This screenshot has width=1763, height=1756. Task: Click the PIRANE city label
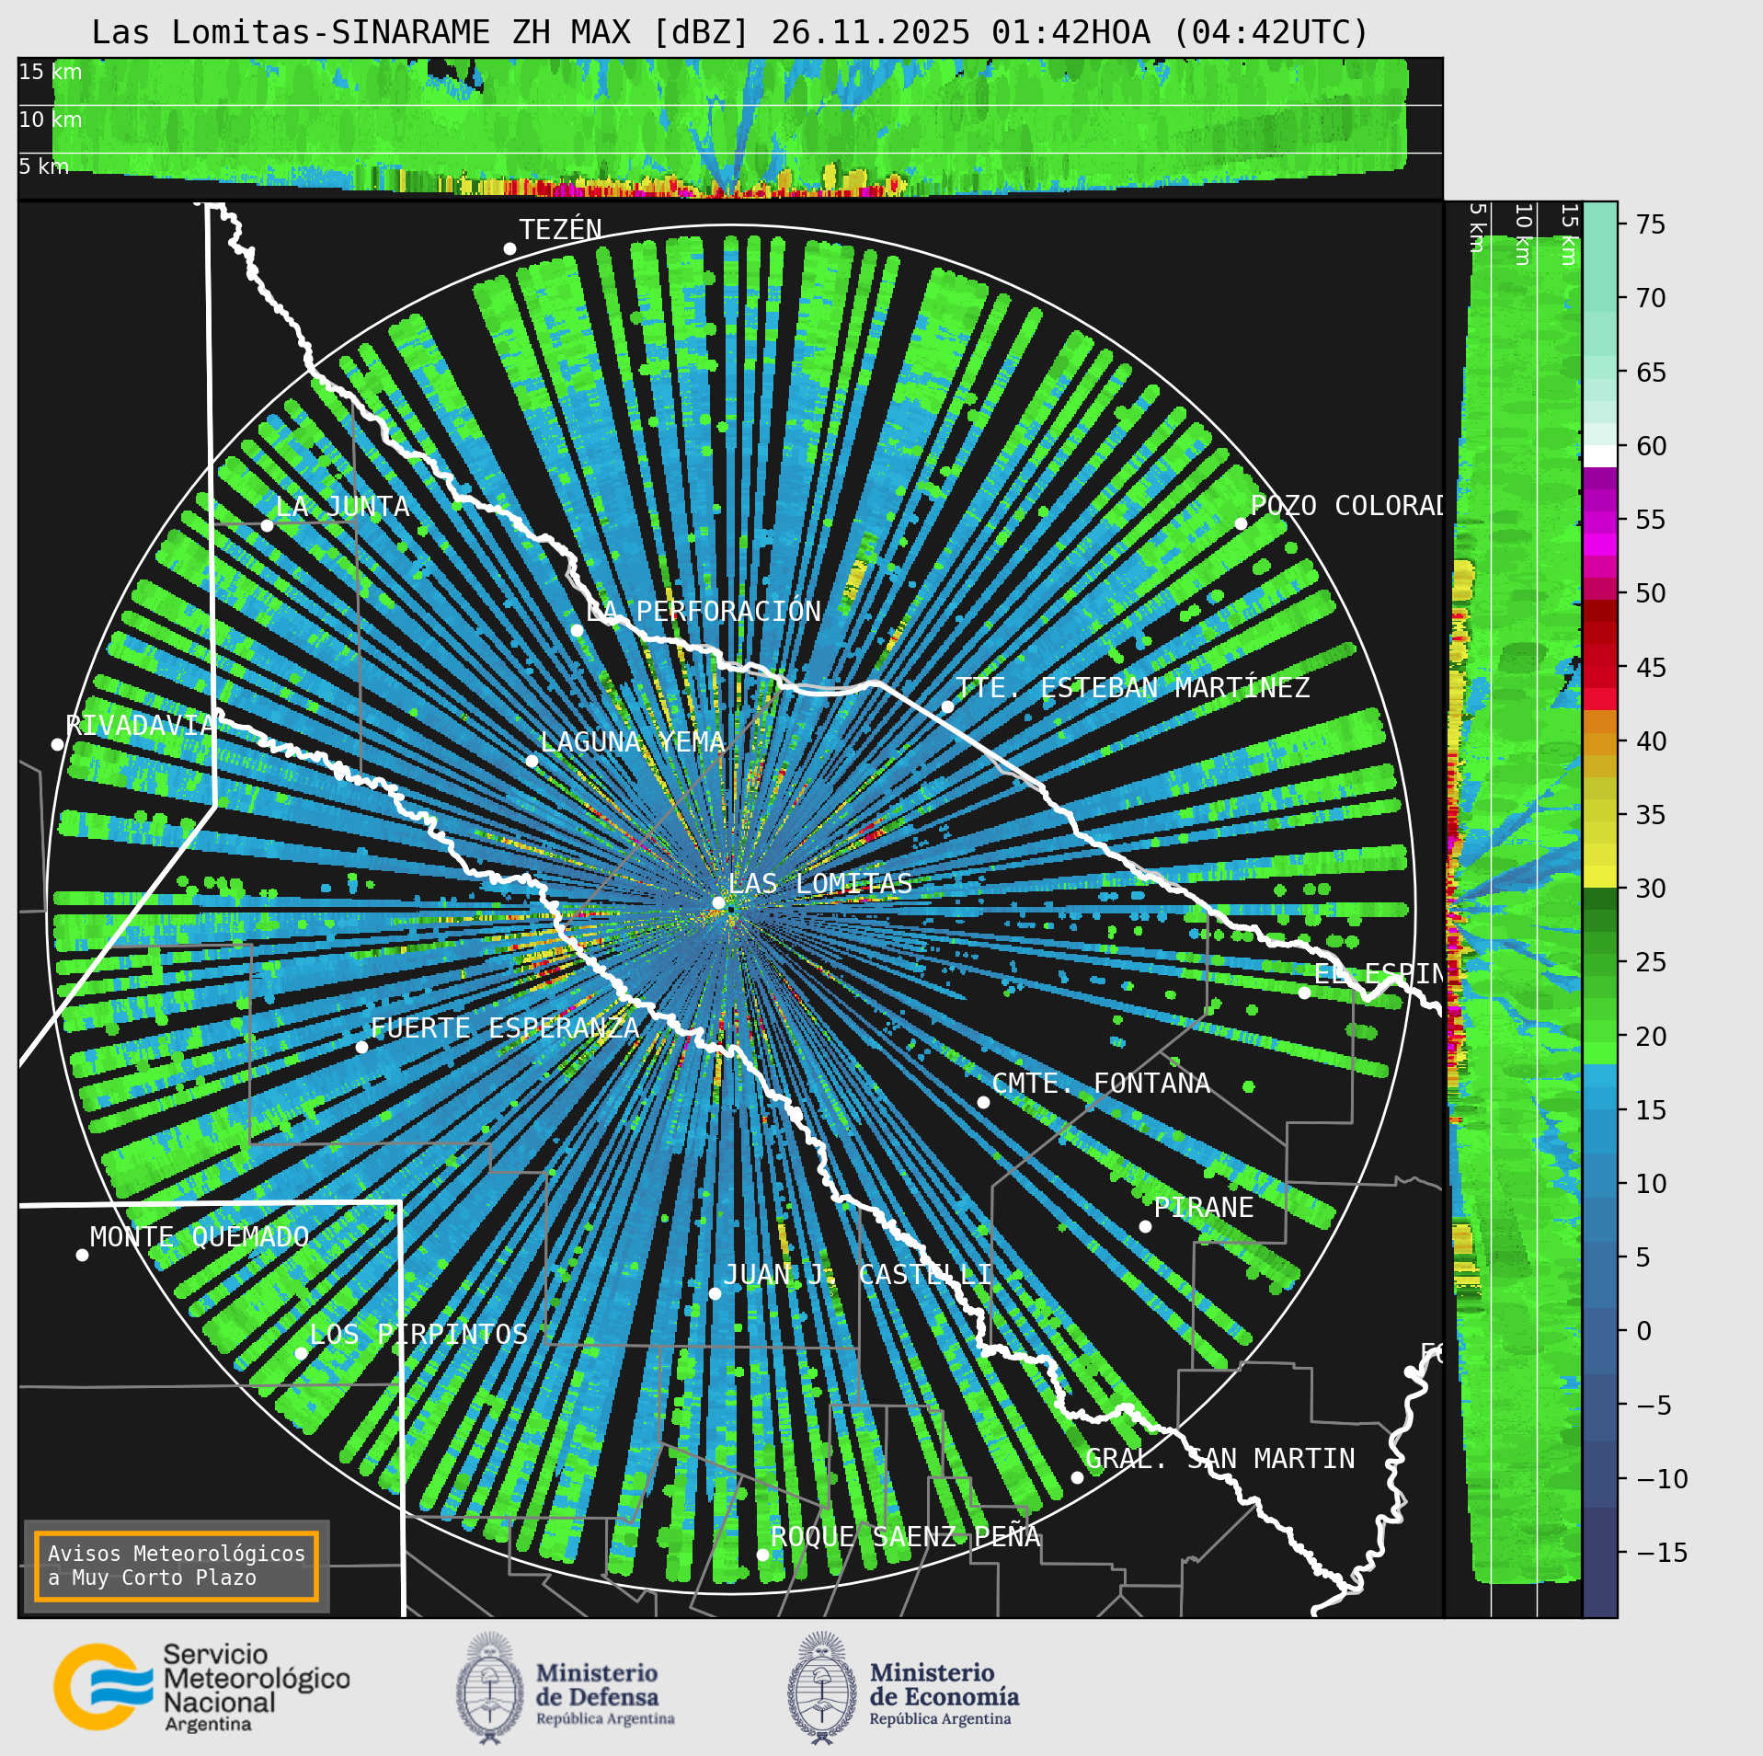(x=1204, y=1207)
